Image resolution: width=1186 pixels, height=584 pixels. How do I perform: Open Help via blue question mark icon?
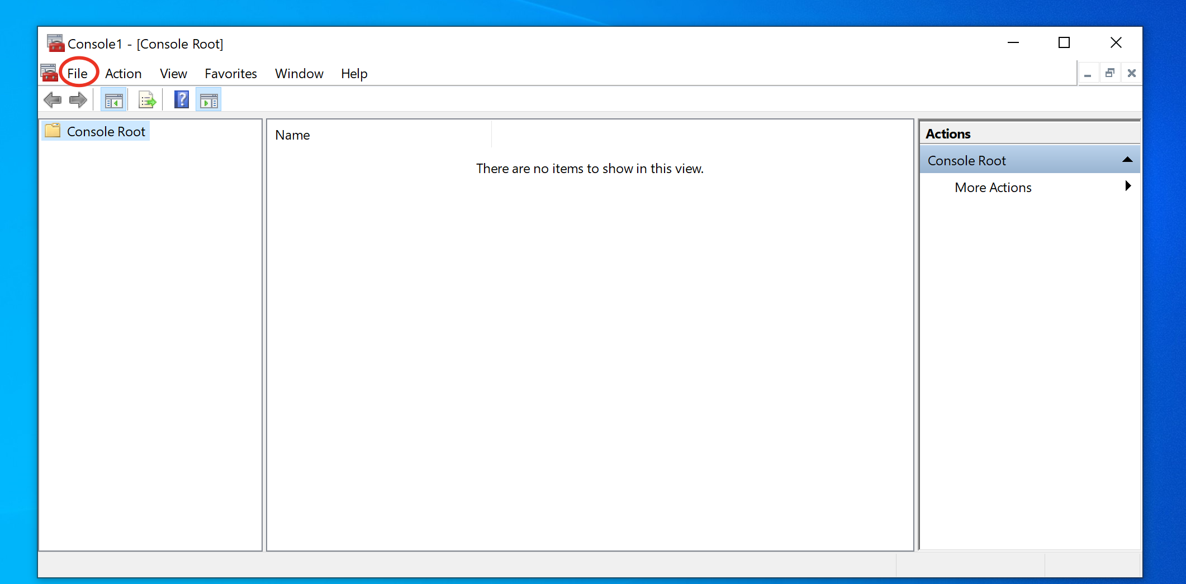pyautogui.click(x=181, y=100)
